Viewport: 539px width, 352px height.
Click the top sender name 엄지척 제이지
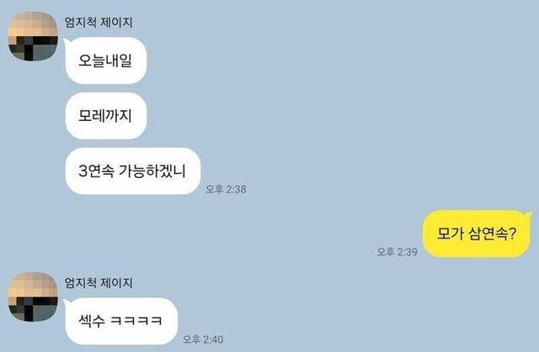coord(99,23)
